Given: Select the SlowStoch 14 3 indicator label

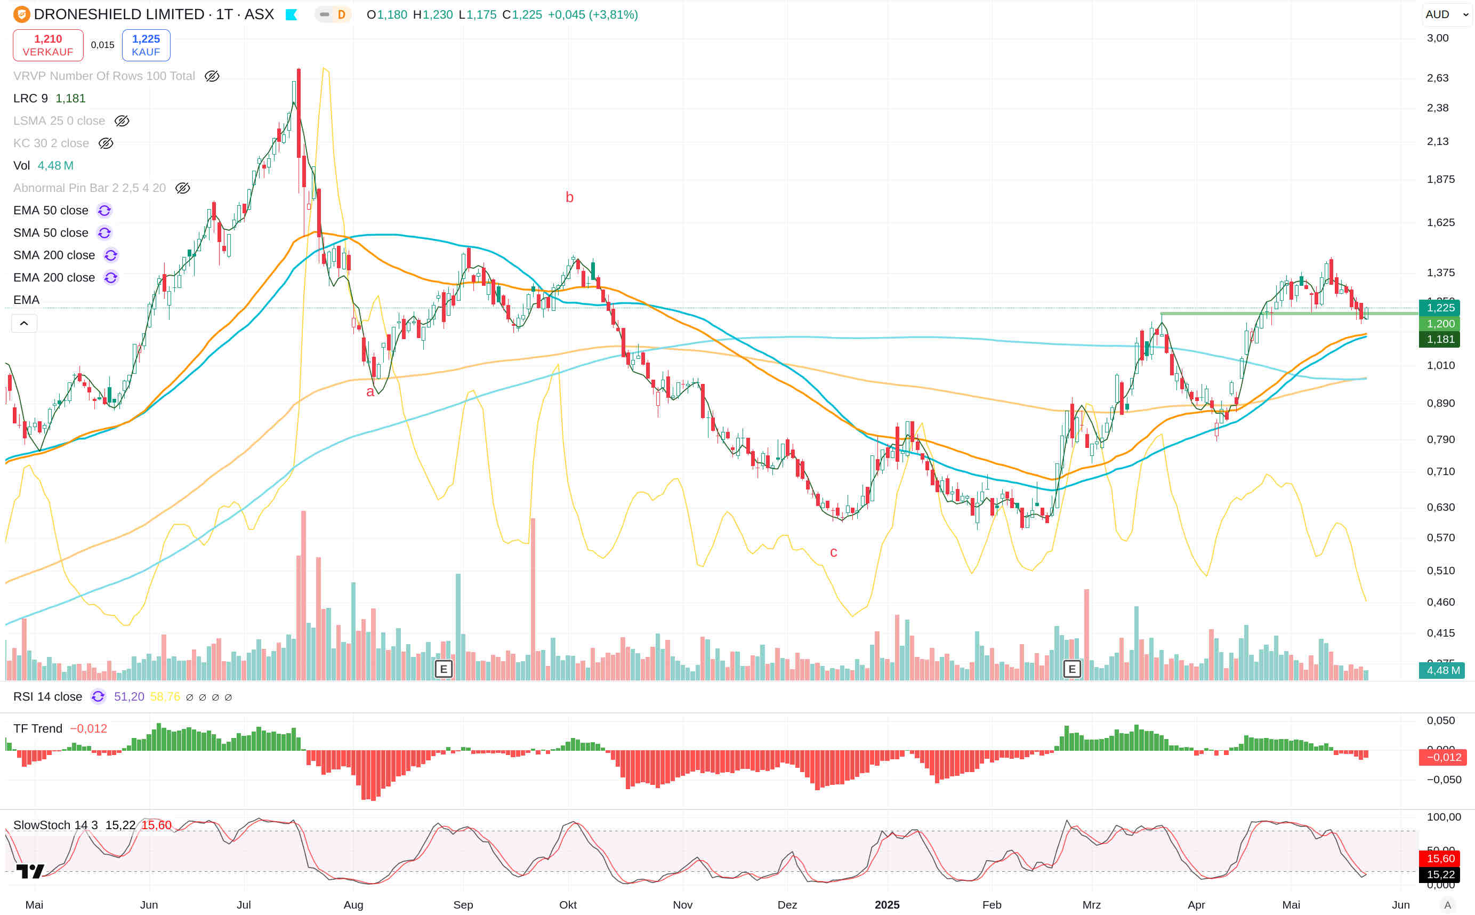Looking at the screenshot, I should [55, 825].
